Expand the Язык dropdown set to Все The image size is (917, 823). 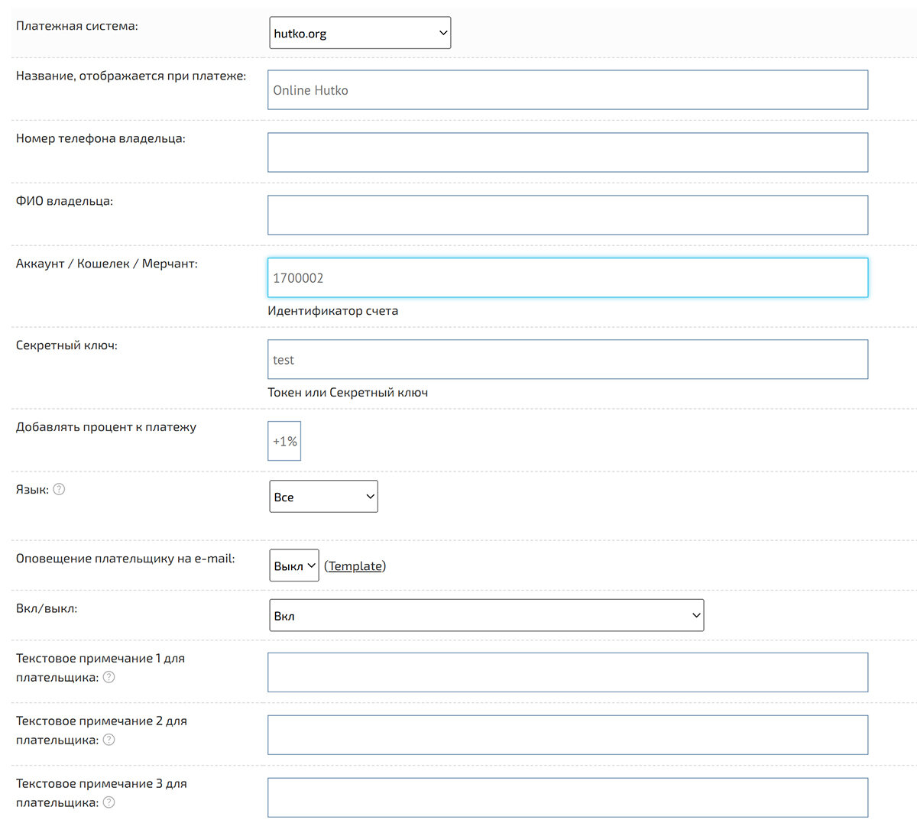323,497
